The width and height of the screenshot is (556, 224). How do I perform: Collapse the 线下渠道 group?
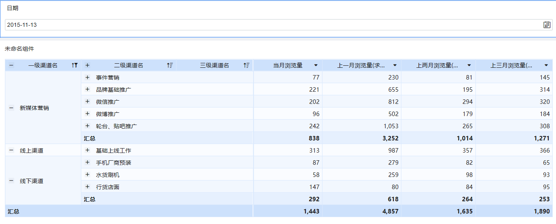pos(11,181)
